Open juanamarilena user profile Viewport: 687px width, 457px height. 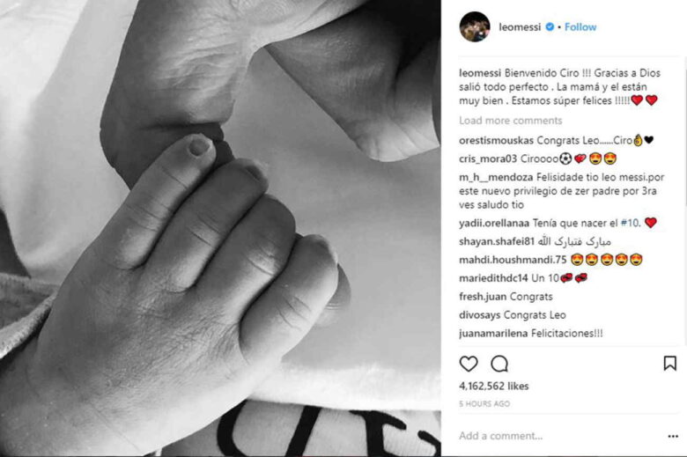(x=493, y=334)
